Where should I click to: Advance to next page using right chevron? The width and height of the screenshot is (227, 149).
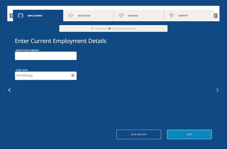tap(217, 90)
